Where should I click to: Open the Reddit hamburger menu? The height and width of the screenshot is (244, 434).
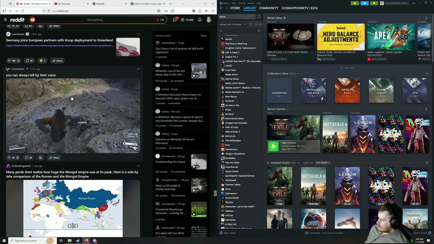5,20
